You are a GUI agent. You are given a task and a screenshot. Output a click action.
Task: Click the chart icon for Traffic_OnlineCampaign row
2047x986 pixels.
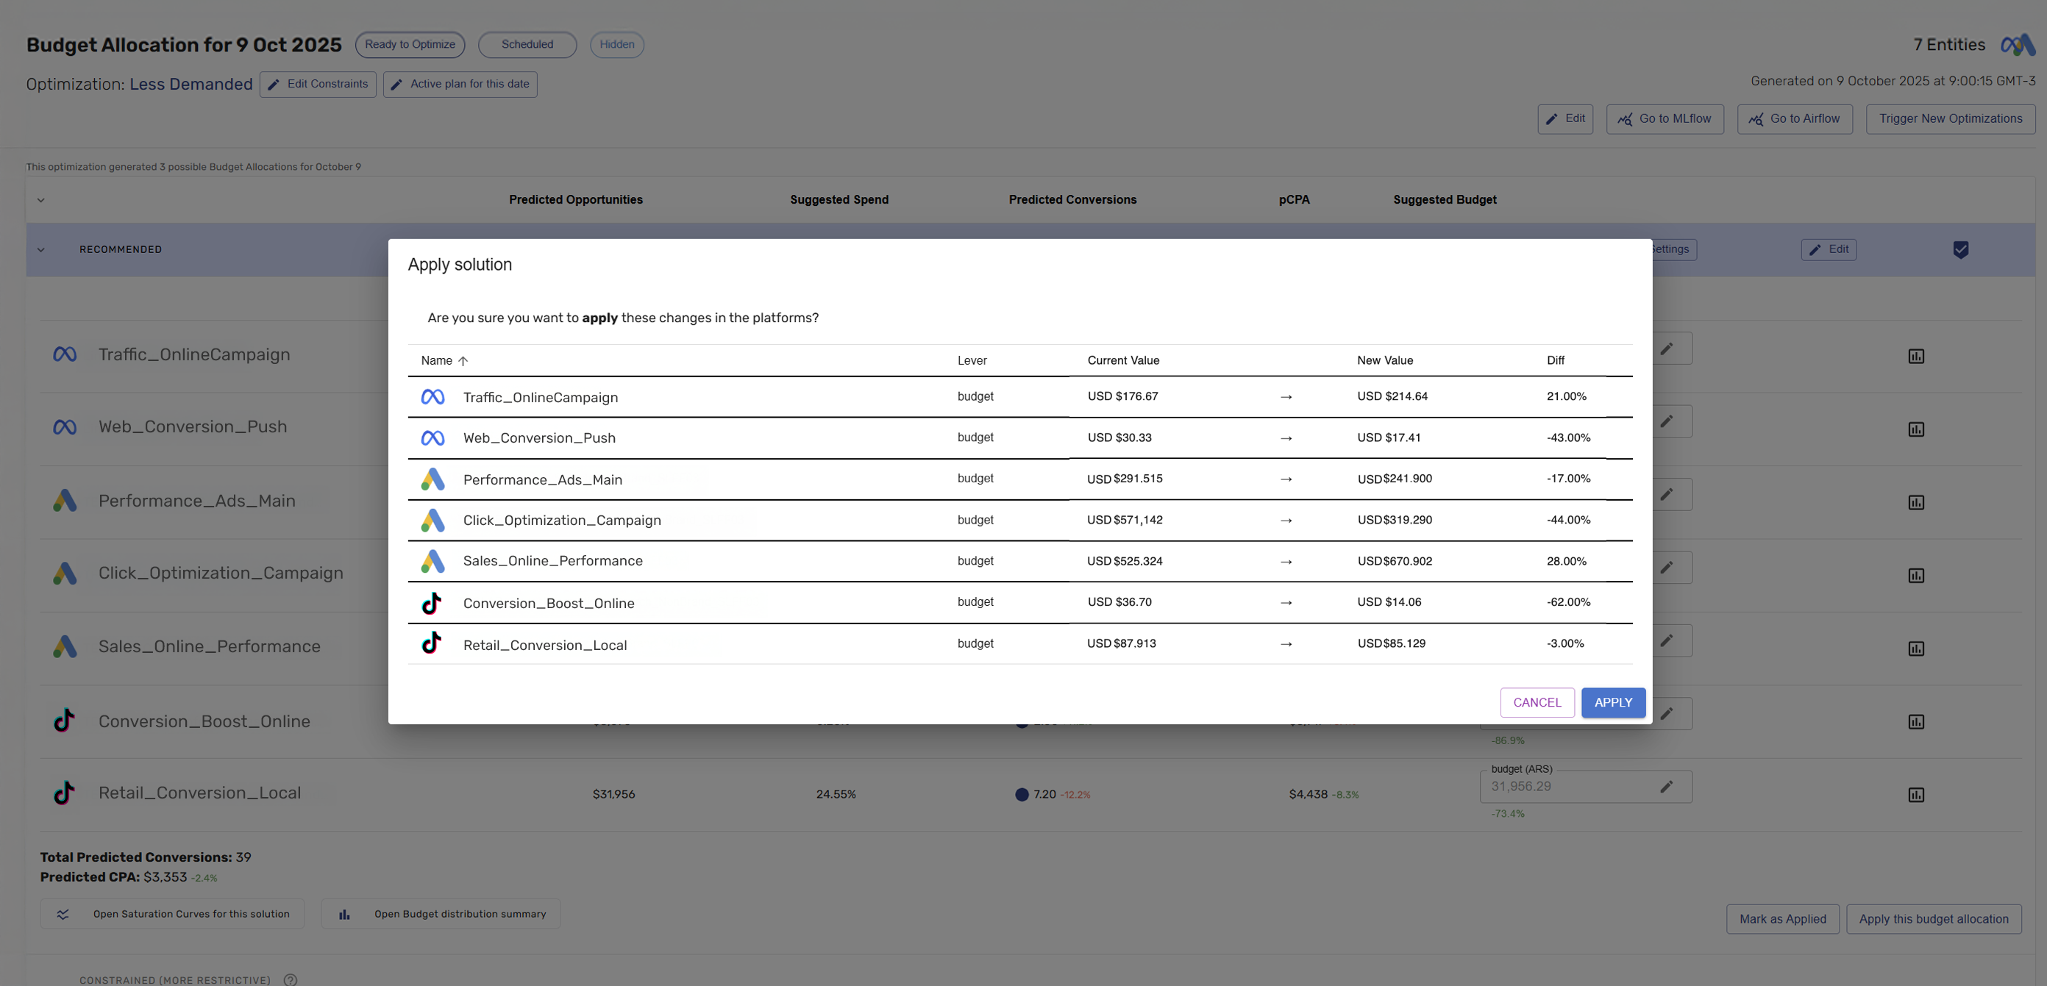[1916, 356]
